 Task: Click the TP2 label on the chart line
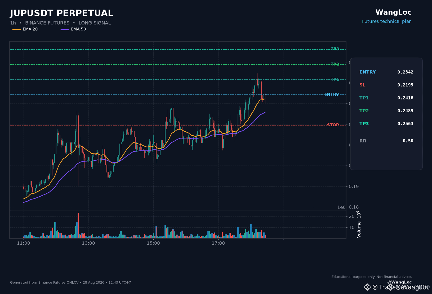pos(335,64)
